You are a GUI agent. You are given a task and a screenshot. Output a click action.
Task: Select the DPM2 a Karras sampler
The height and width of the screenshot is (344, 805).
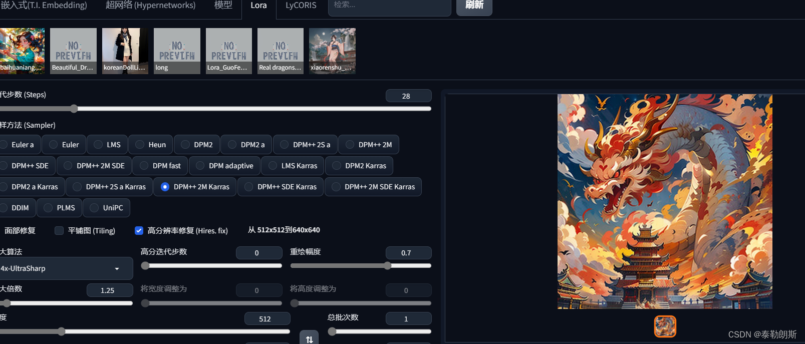point(32,187)
